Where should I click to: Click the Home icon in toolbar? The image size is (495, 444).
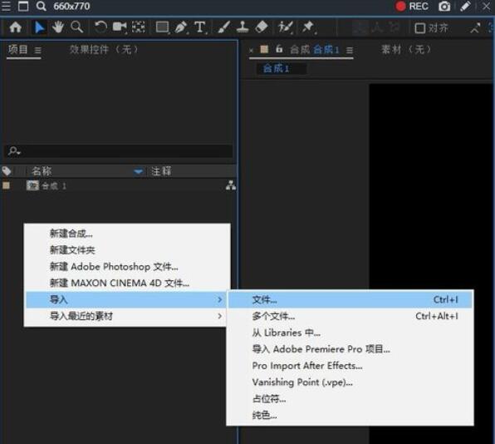pos(15,27)
